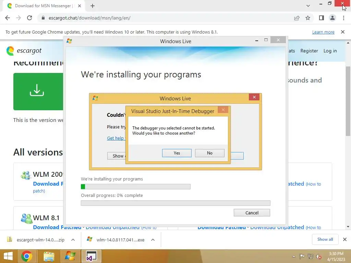Share this page via Chrome share icon
Screen dimensions: 351x263
(297, 18)
